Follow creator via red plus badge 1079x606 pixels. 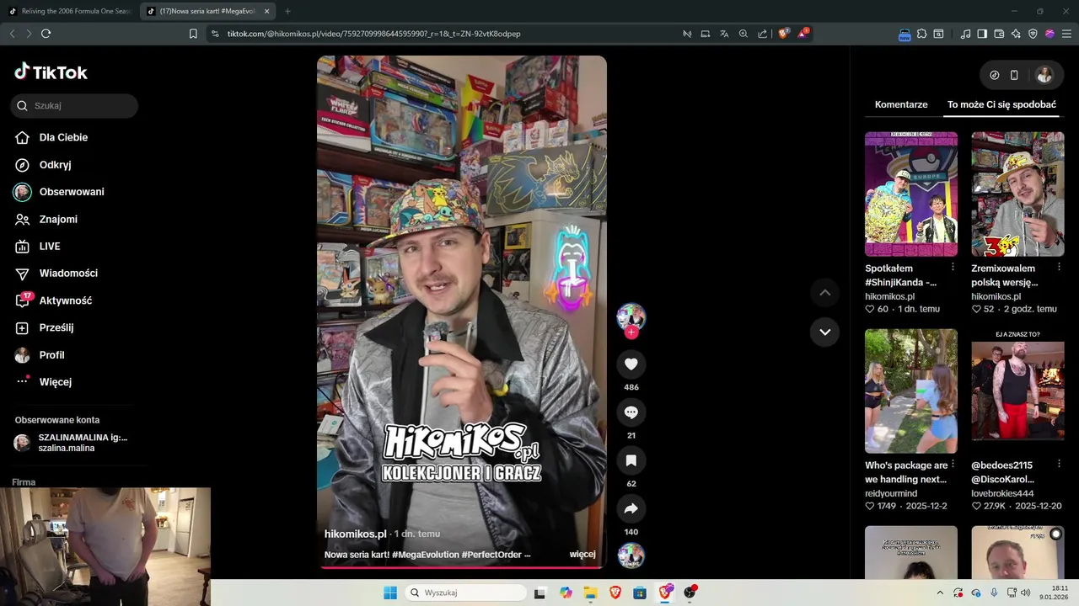[631, 332]
